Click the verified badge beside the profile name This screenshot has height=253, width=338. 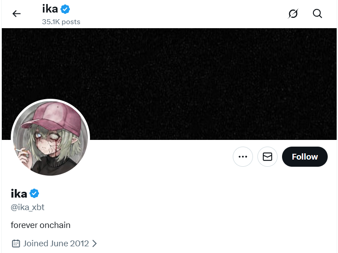[34, 193]
